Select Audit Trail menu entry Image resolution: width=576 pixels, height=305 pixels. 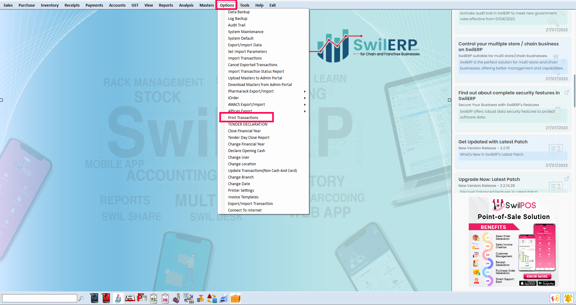point(236,25)
